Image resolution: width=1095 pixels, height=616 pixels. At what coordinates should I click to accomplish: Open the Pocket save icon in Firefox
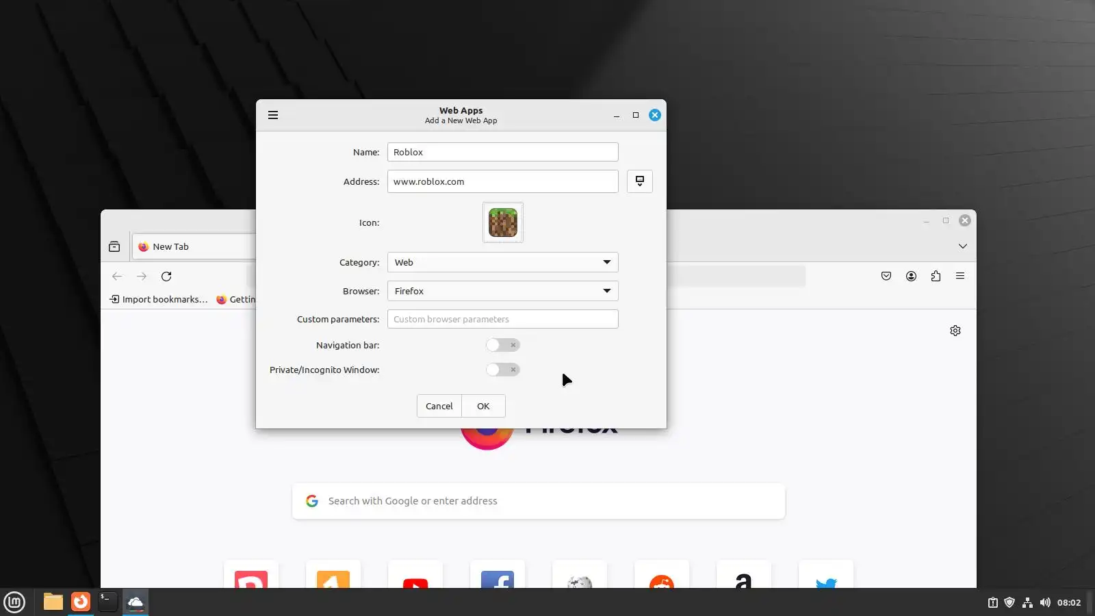pos(886,276)
